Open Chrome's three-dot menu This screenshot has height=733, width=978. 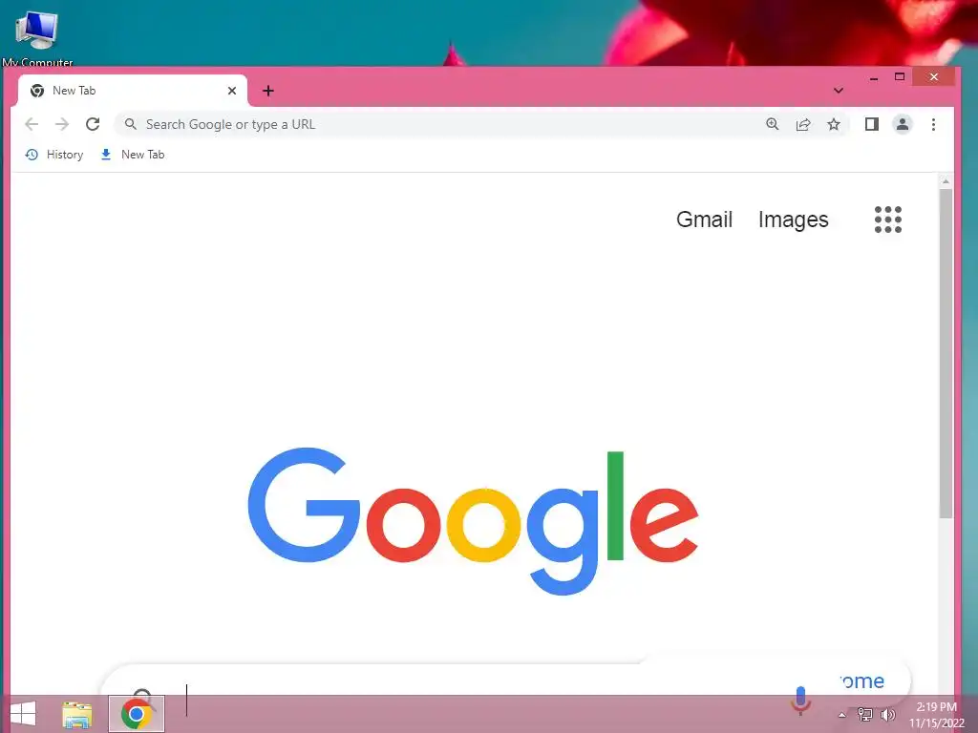(933, 124)
